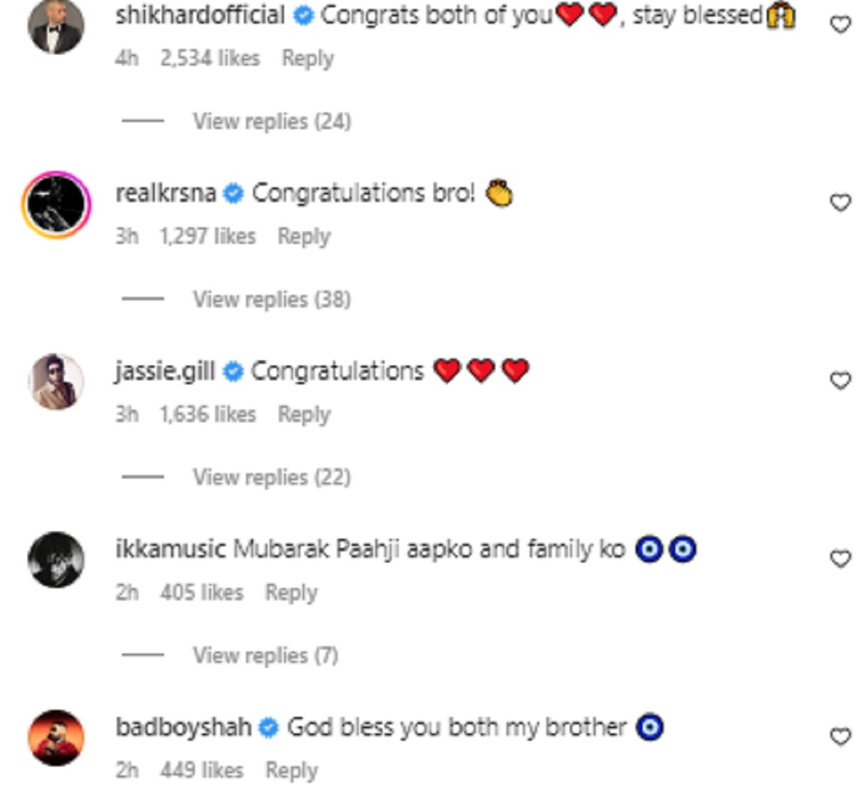Open ikkamusic's profile avatar

click(56, 560)
